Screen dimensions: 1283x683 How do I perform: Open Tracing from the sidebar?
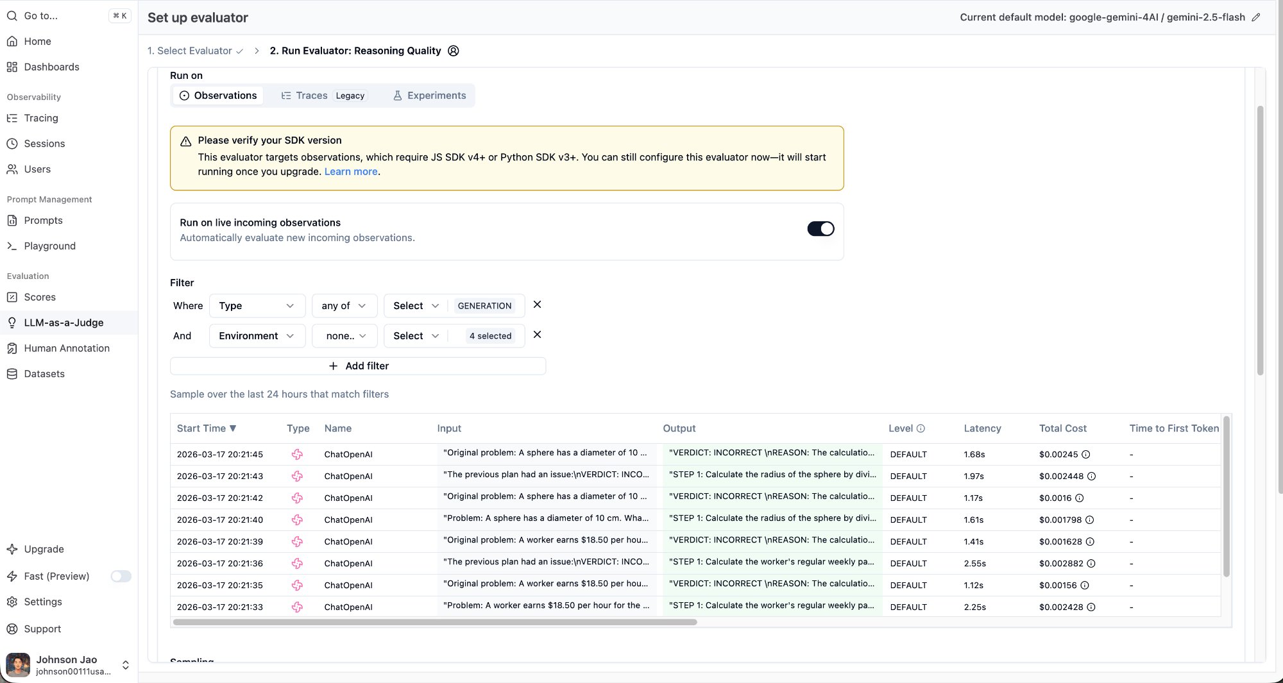click(x=40, y=118)
